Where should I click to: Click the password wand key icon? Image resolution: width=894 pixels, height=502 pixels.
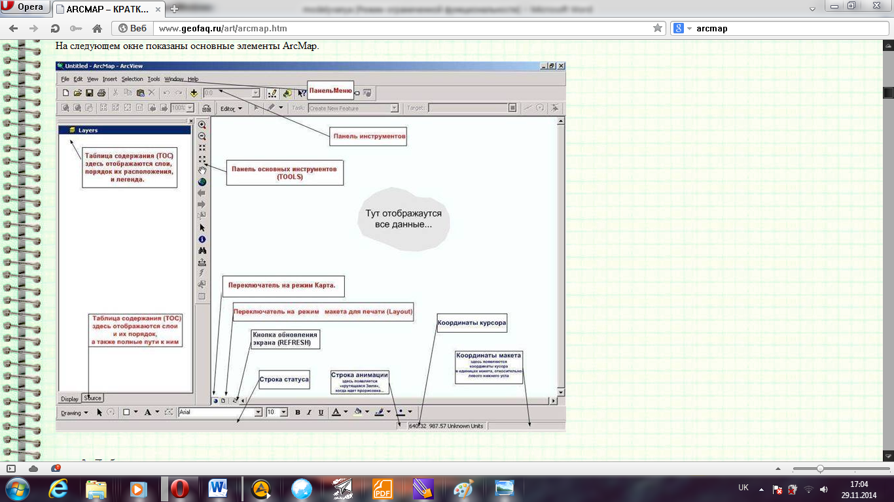(x=76, y=29)
